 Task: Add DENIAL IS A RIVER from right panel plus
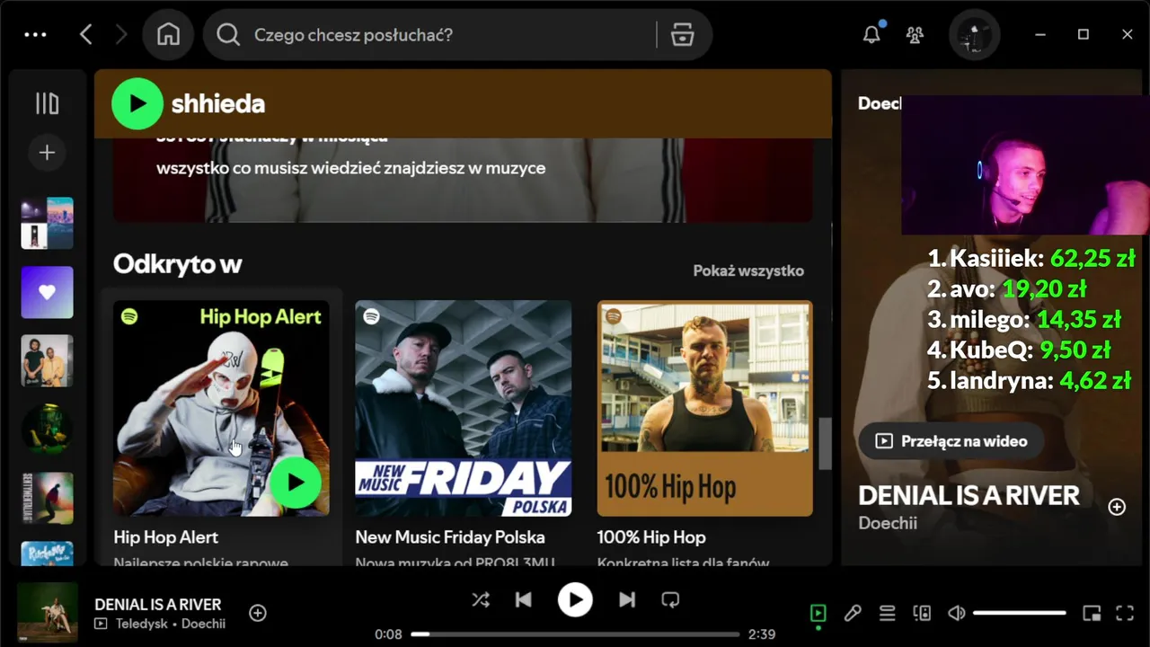[x=1117, y=507]
